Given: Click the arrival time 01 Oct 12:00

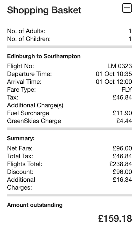Looking at the screenshot, I should coord(114,82).
